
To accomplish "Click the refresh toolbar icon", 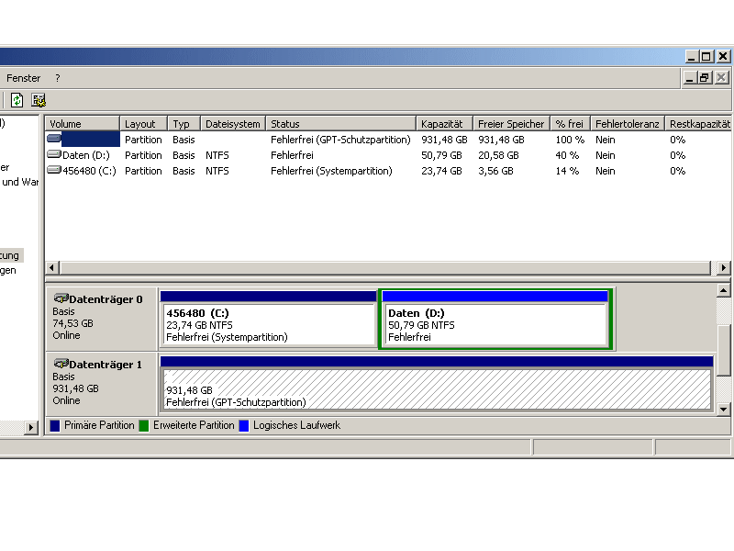I will click(x=17, y=100).
